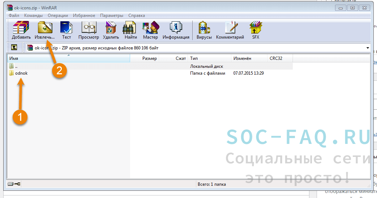Go up one level with arrow button
This screenshot has height=198, width=377.
tap(14, 48)
